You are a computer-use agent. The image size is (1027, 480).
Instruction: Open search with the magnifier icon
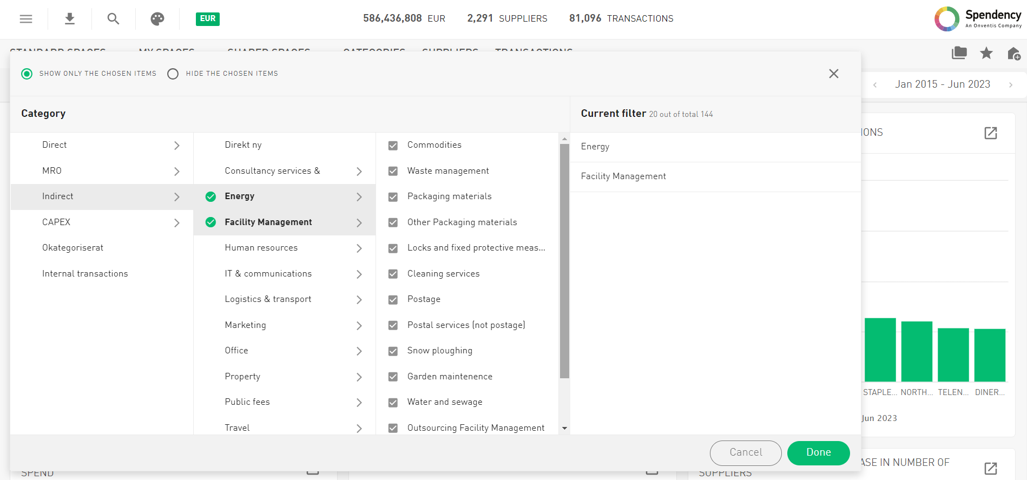[x=113, y=19]
